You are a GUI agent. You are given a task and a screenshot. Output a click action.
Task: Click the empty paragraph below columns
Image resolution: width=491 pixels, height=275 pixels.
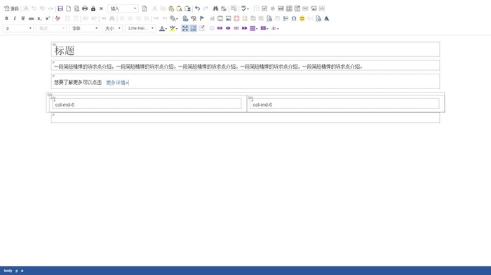click(x=245, y=118)
